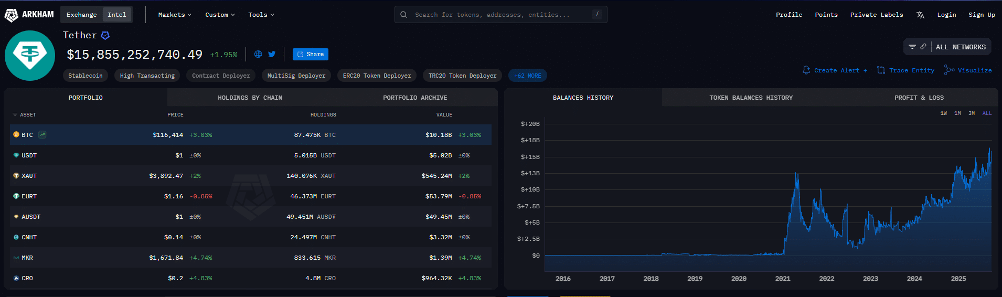The width and height of the screenshot is (1002, 297).
Task: Click the language translation icon
Action: 920,15
